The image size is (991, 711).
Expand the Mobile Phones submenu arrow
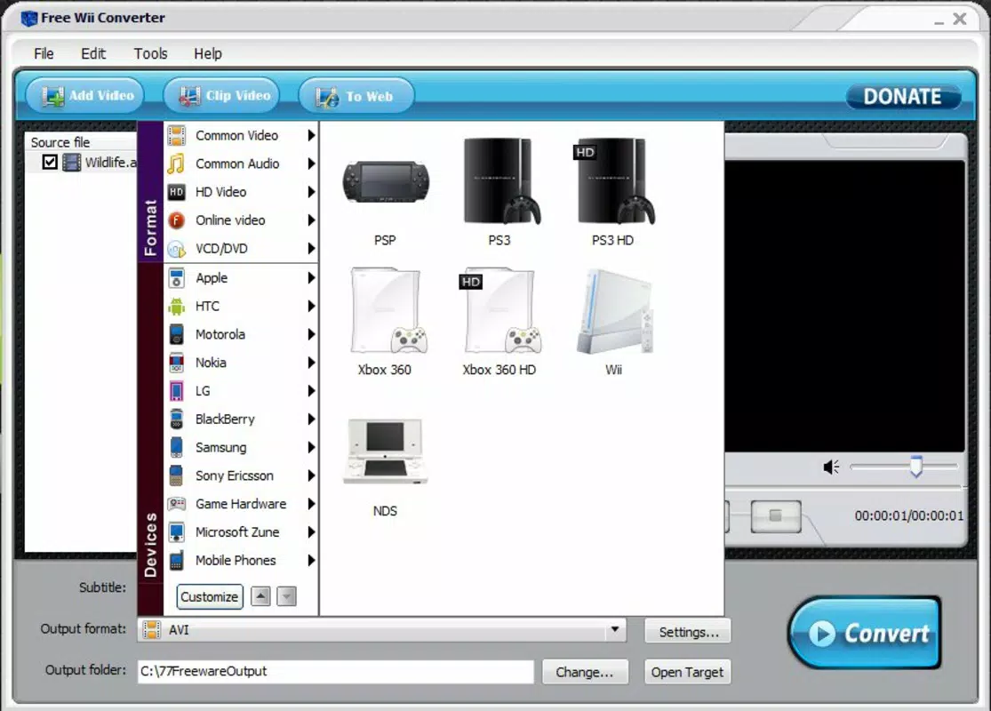point(311,561)
